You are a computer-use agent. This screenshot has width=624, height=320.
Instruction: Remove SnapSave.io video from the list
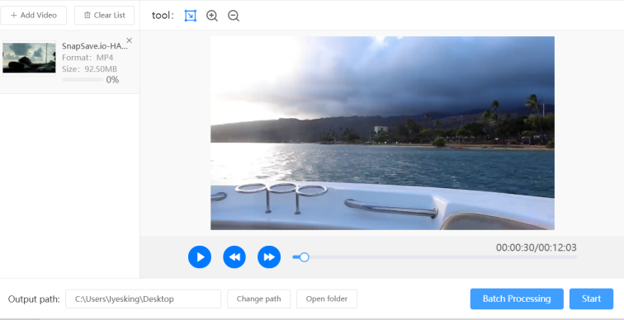pyautogui.click(x=129, y=40)
